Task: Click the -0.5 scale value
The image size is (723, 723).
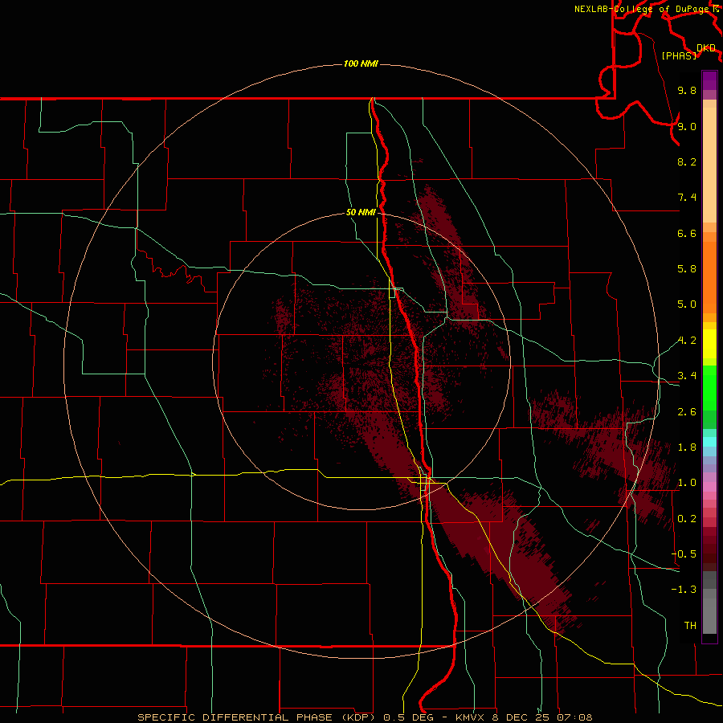Action: point(684,554)
